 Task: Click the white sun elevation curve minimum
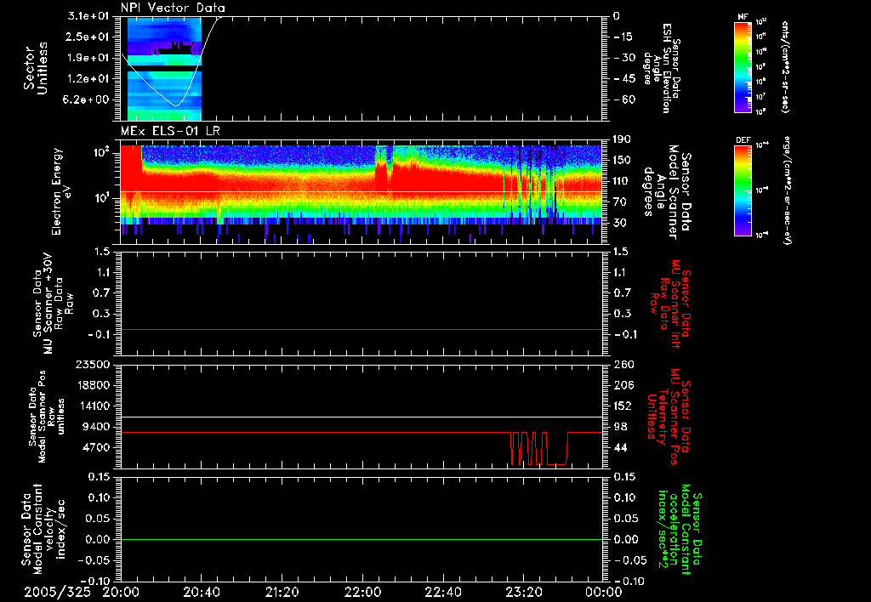pyautogui.click(x=176, y=105)
